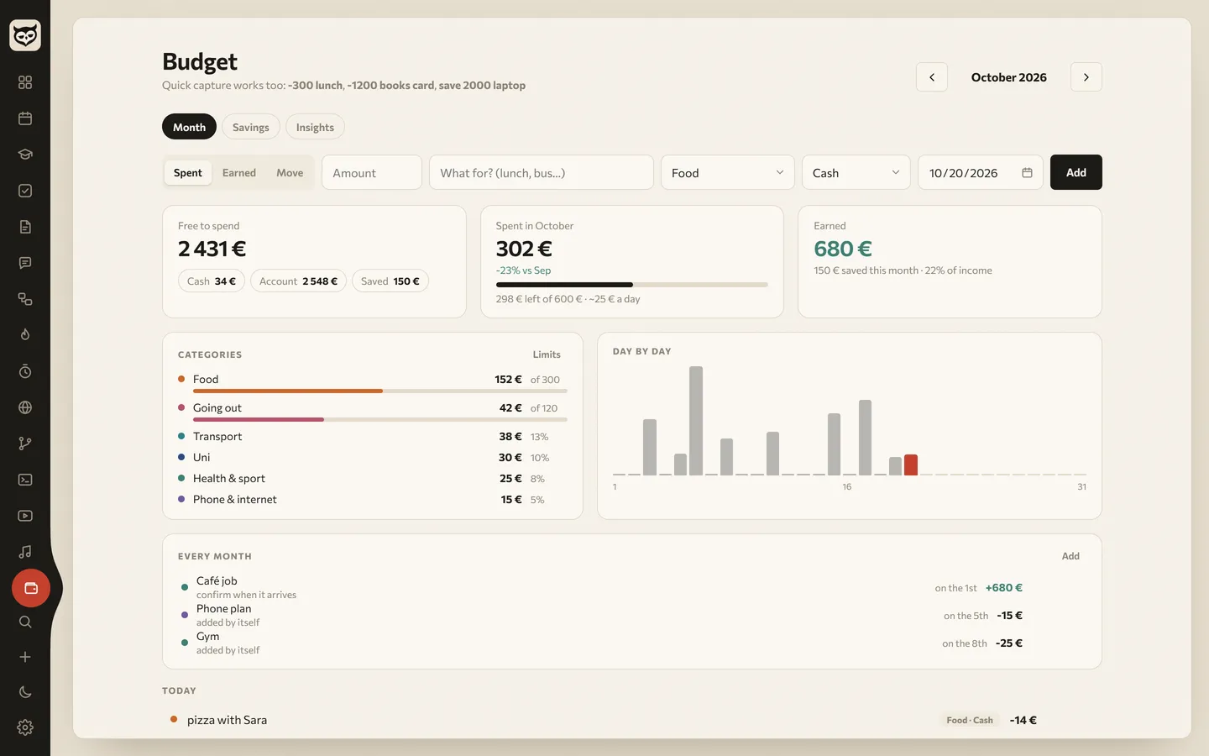The height and width of the screenshot is (756, 1209).
Task: Open the graduation cap section
Action: point(25,155)
